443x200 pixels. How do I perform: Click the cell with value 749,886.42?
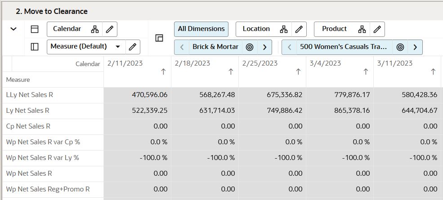click(x=273, y=111)
